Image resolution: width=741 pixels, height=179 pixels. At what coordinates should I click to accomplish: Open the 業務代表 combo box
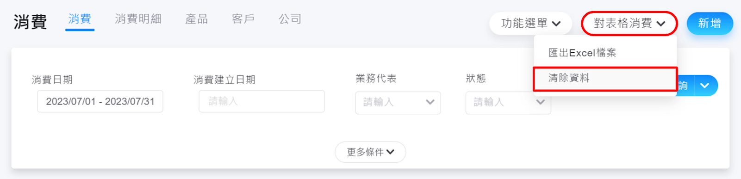tap(398, 102)
